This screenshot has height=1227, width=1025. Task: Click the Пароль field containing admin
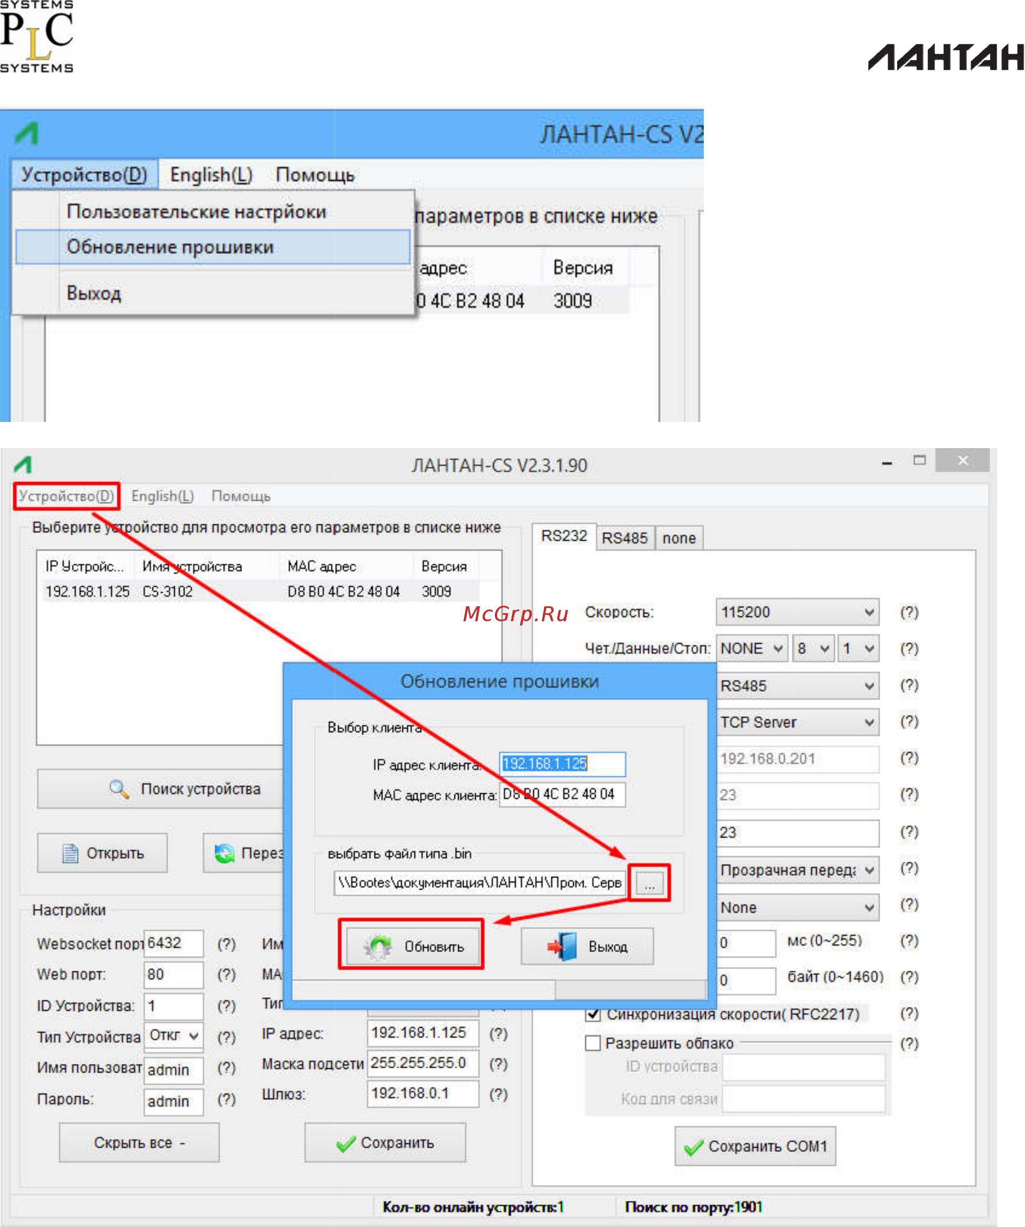click(x=174, y=1102)
